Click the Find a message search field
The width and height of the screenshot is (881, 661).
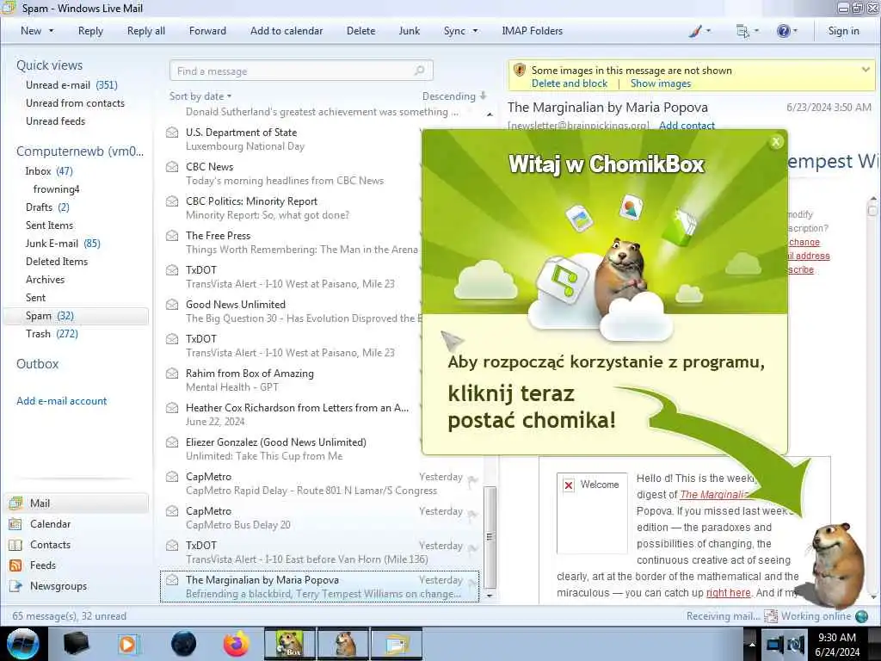(300, 71)
